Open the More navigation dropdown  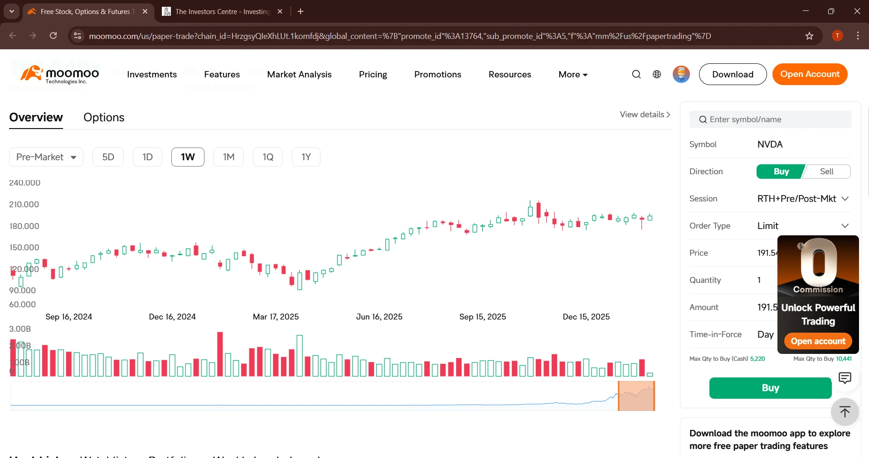coord(573,74)
